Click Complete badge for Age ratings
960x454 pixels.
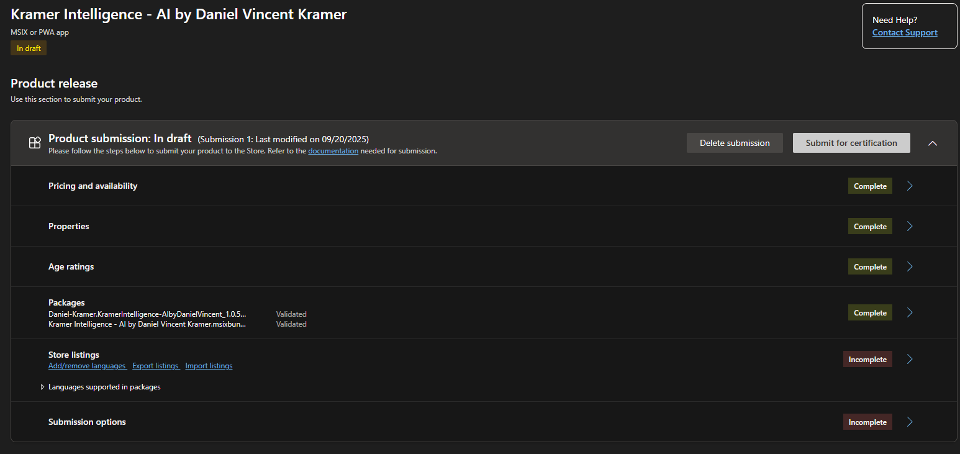point(870,266)
